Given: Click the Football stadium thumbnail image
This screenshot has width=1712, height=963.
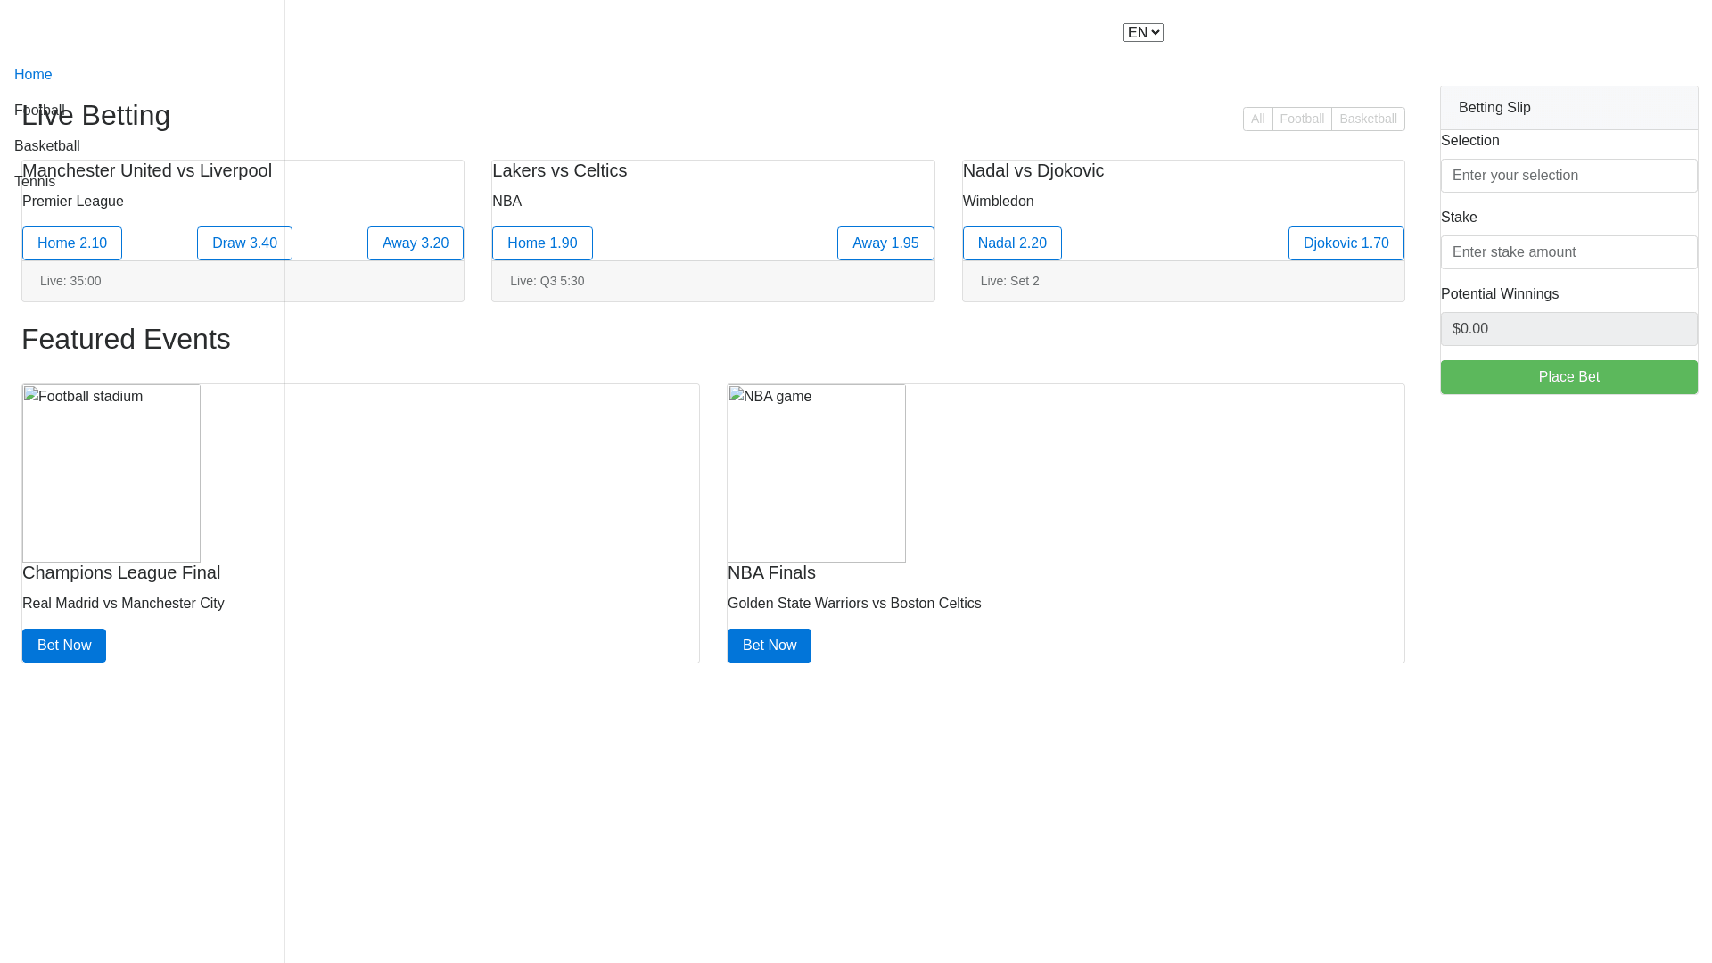Looking at the screenshot, I should [x=111, y=473].
